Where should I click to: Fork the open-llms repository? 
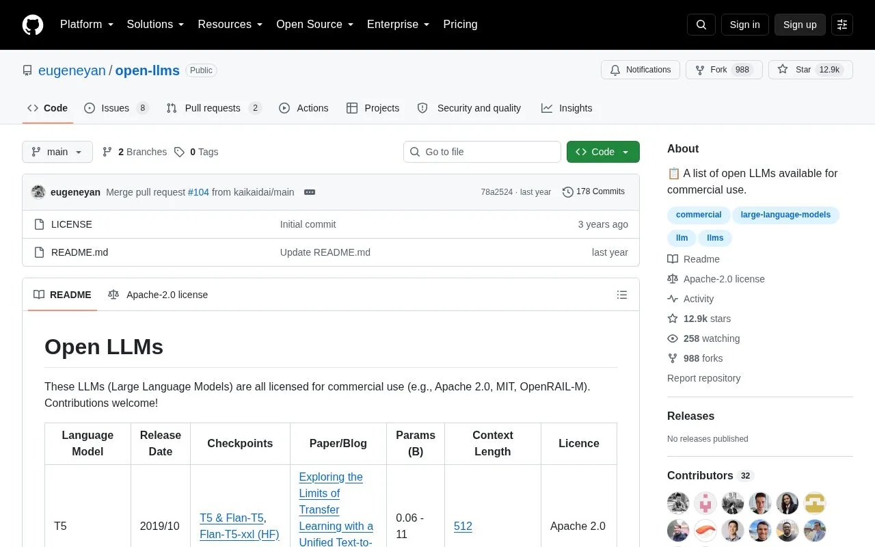pyautogui.click(x=723, y=70)
